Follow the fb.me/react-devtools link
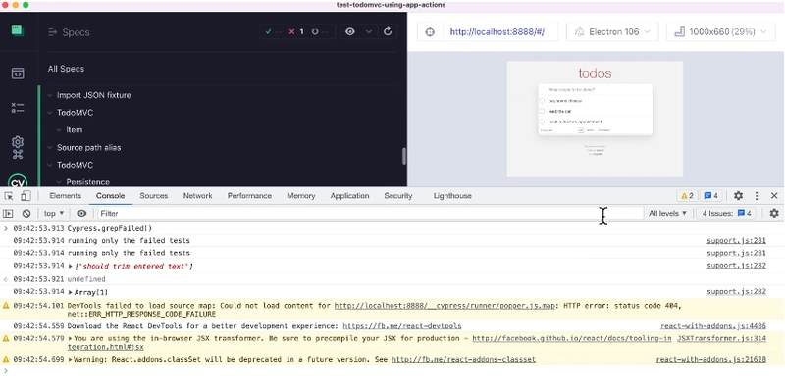The width and height of the screenshot is (785, 391). 402,326
